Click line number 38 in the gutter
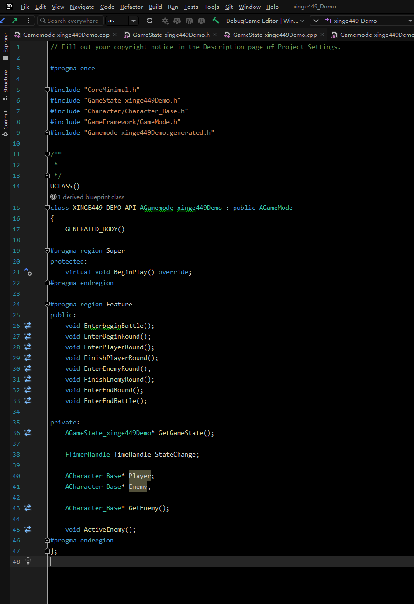The width and height of the screenshot is (414, 604). (16, 454)
